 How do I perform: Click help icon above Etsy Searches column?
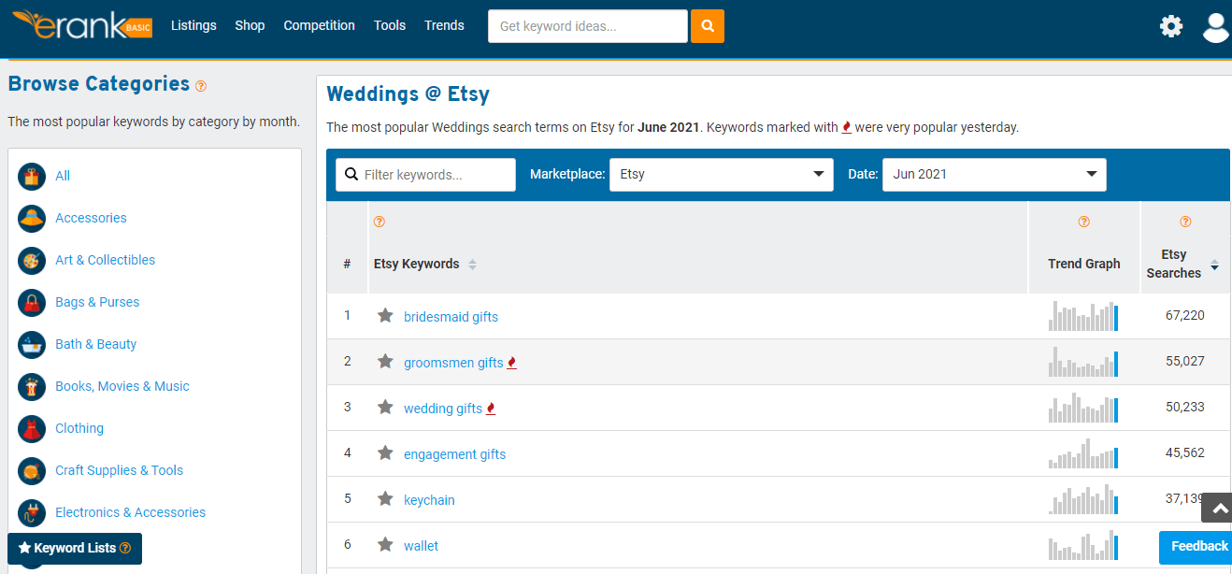(1185, 222)
